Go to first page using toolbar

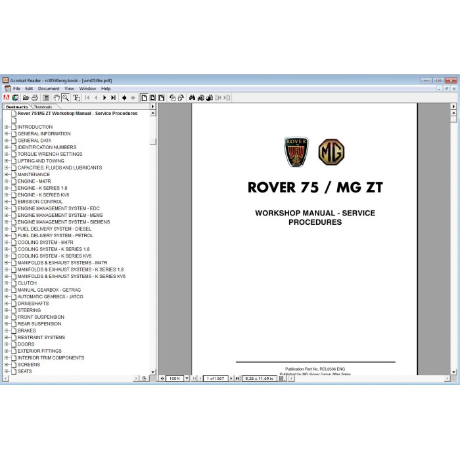click(x=87, y=98)
